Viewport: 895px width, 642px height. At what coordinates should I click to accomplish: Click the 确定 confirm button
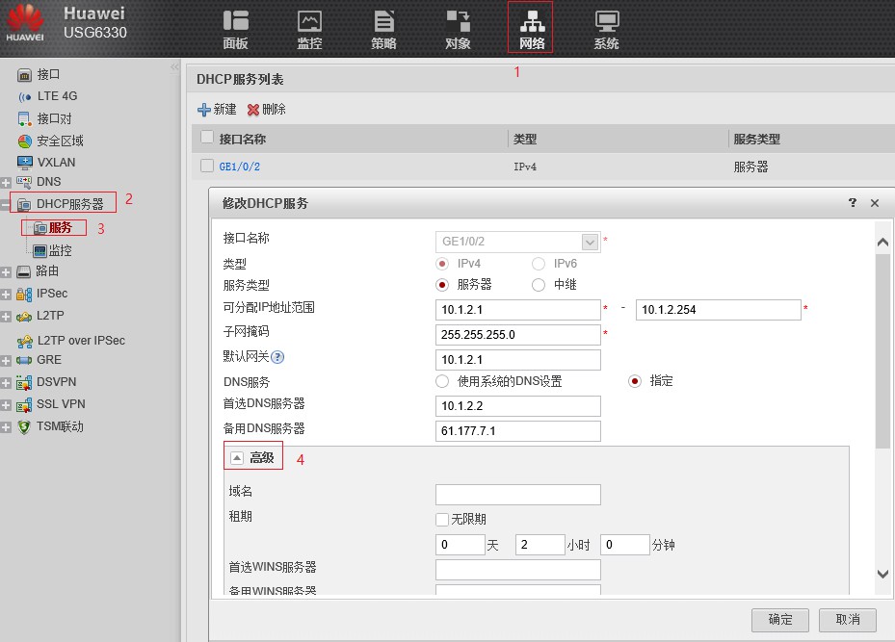[780, 620]
